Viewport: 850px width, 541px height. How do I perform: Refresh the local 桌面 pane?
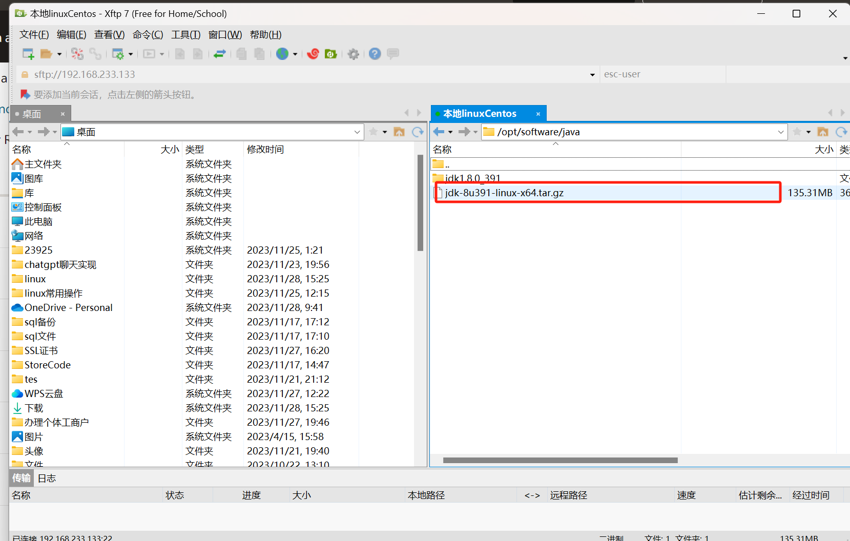(x=418, y=132)
